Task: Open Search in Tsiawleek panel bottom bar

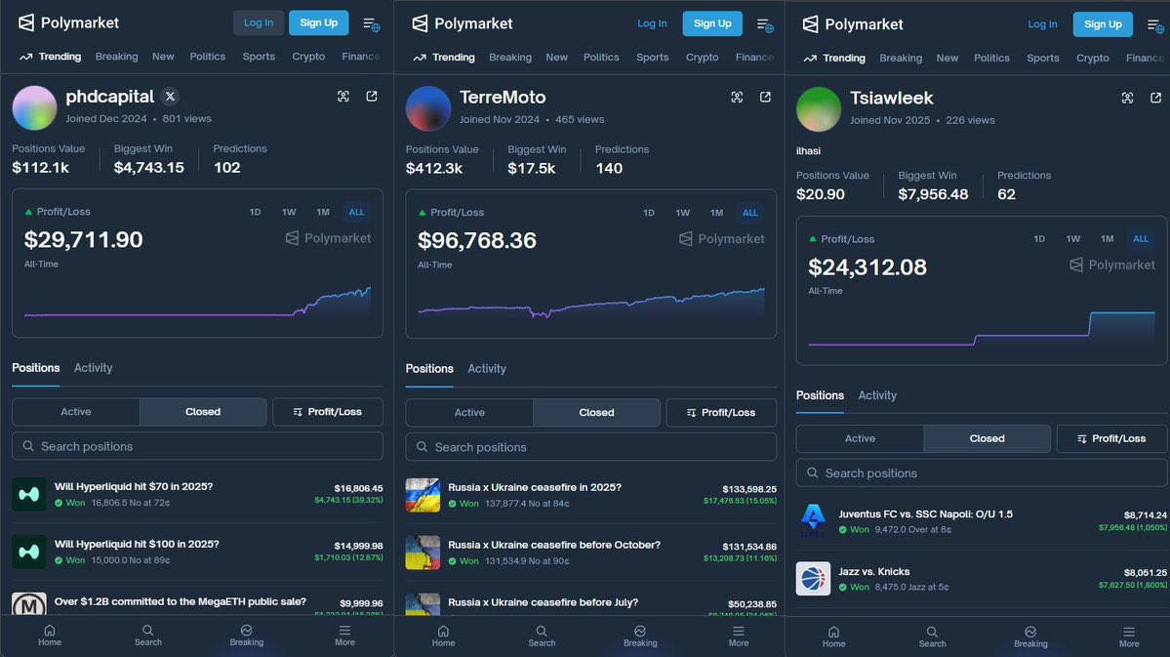Action: click(x=933, y=636)
